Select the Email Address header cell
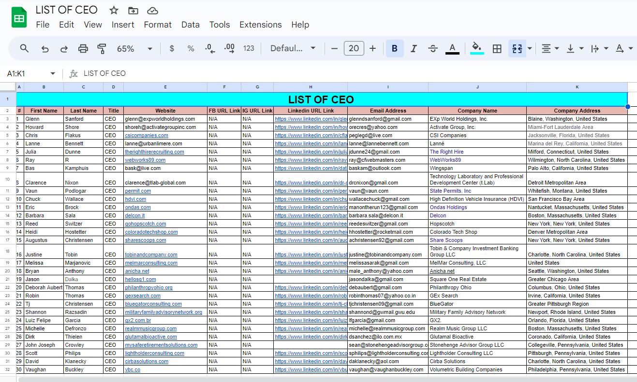 coord(388,111)
